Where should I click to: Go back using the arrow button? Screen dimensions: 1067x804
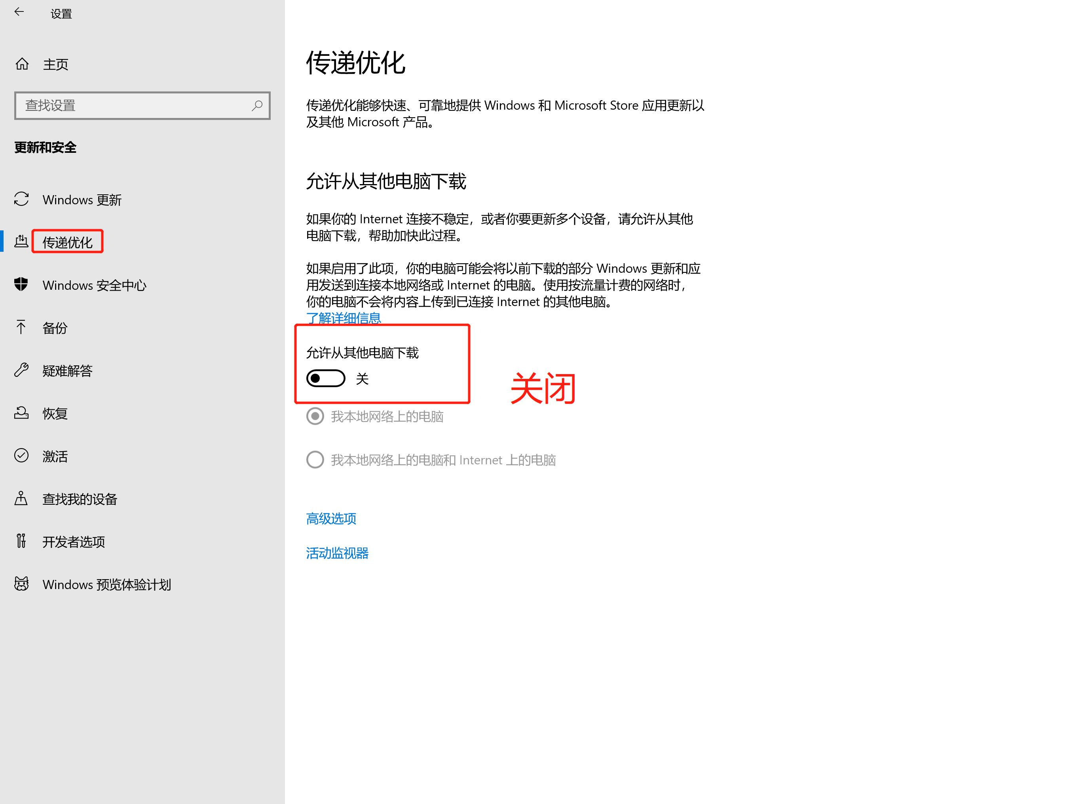[19, 12]
